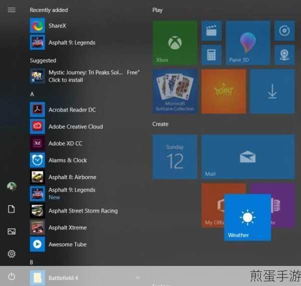Open the Calendar tile showing Sunday 12

(x=175, y=157)
